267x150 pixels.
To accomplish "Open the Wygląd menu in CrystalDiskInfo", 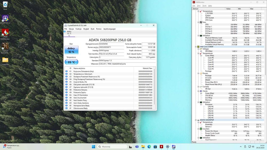I will 86,29.
